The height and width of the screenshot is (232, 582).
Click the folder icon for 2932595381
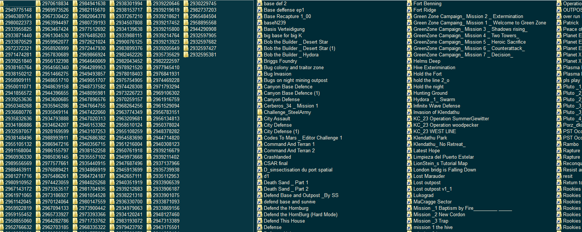tap(186, 55)
